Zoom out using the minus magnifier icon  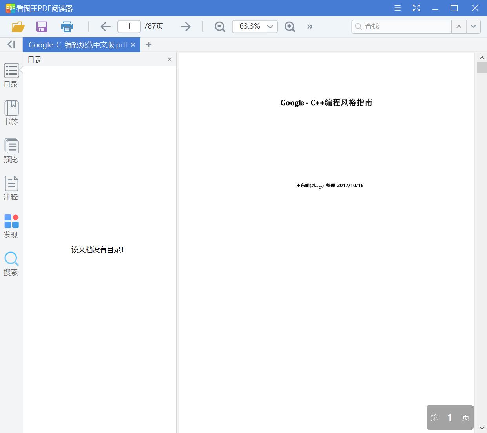pyautogui.click(x=219, y=26)
